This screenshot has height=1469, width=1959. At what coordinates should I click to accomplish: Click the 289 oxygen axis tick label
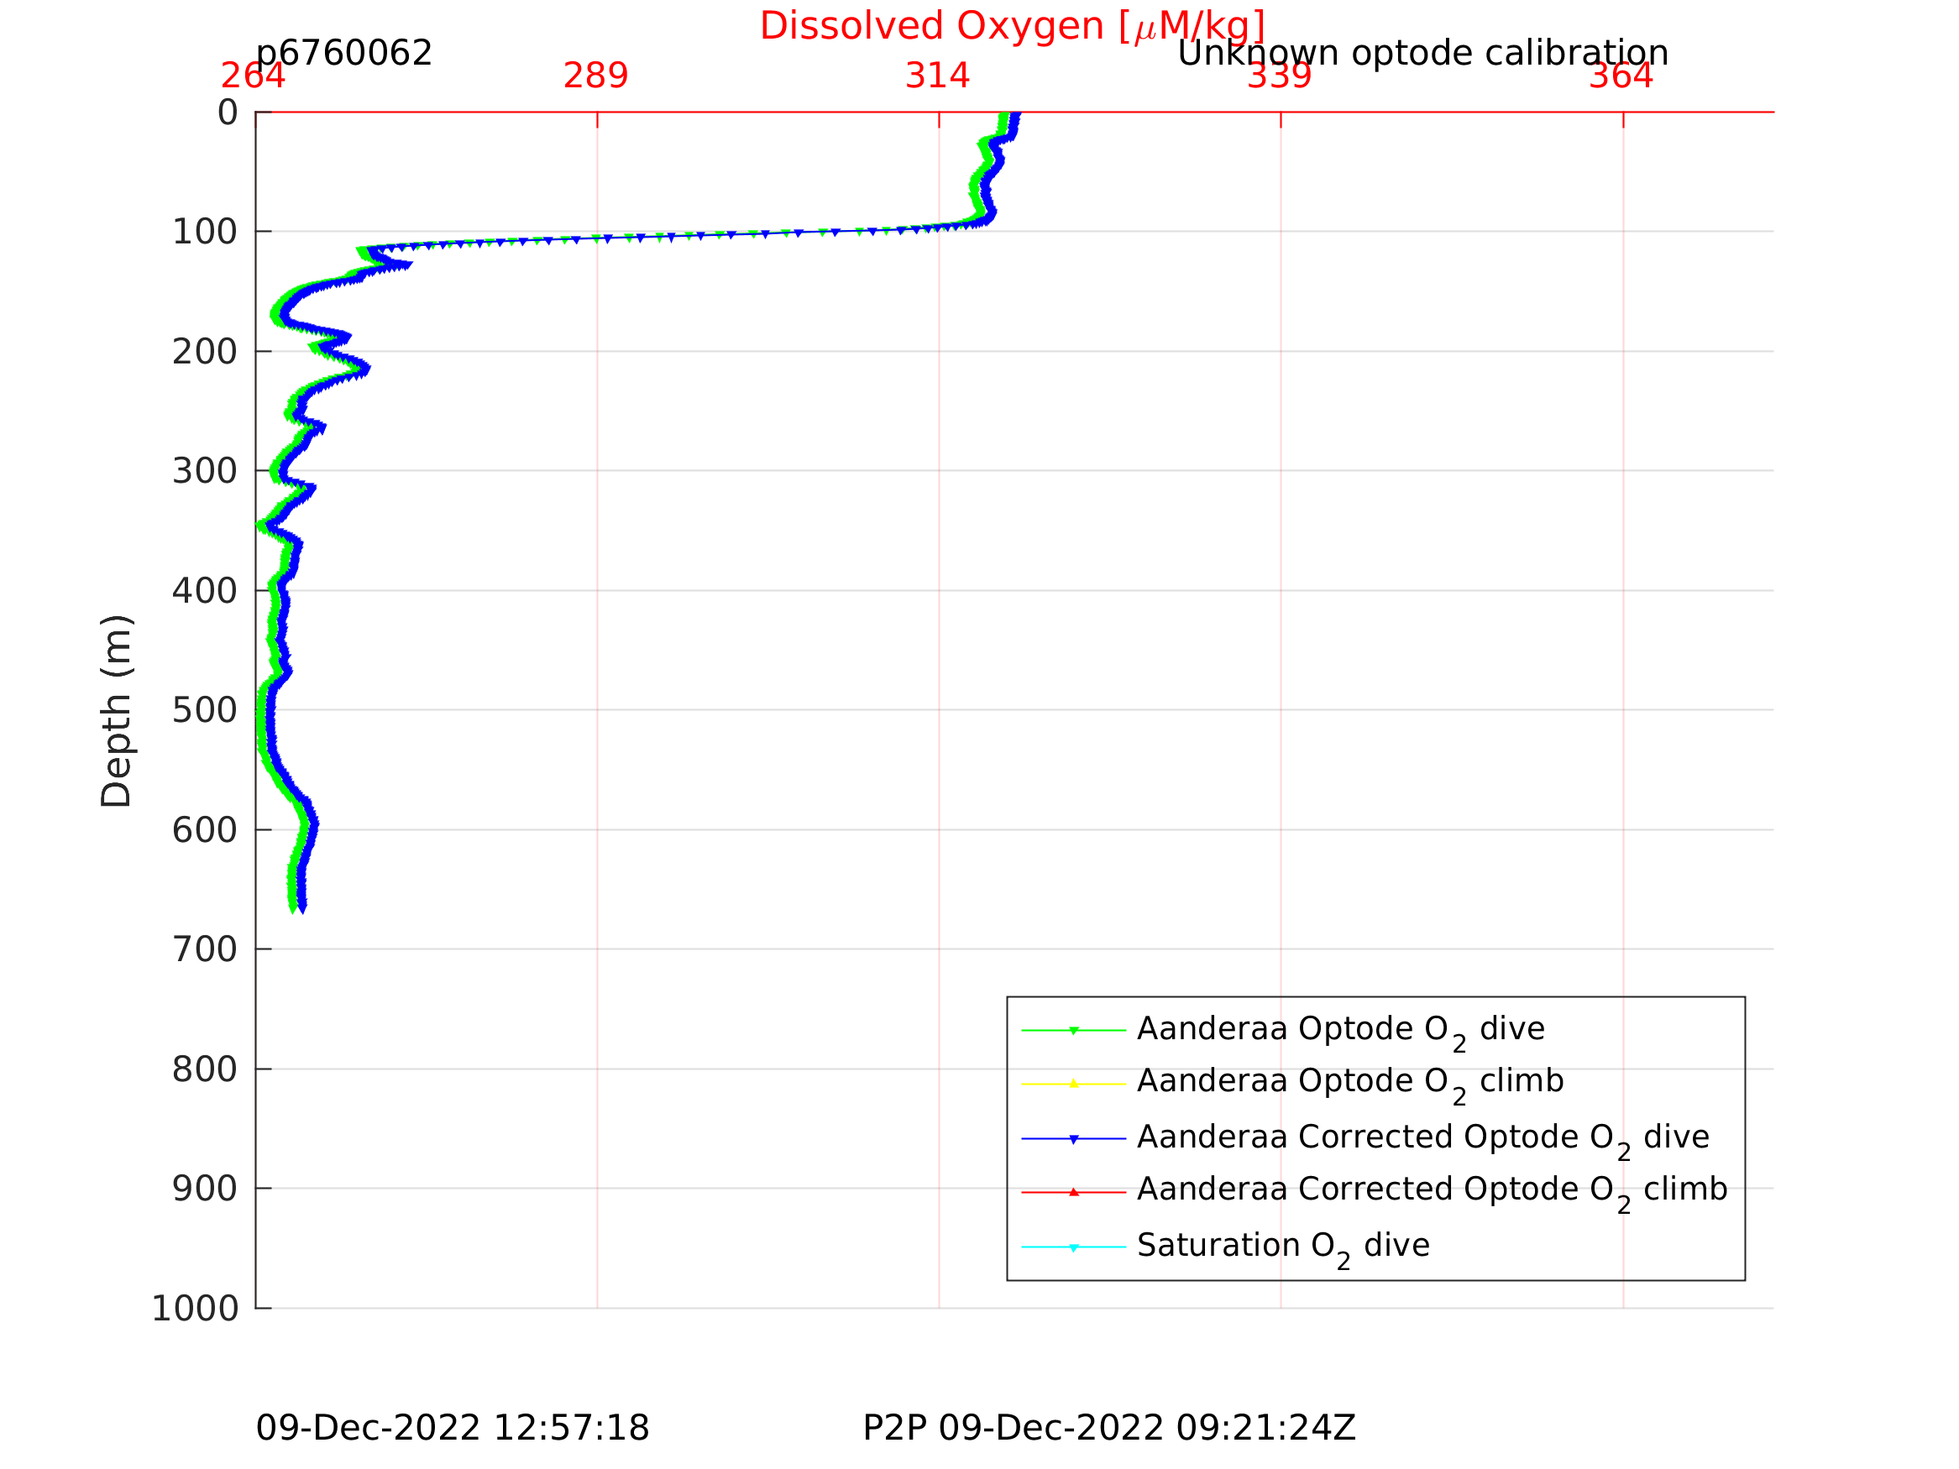(x=595, y=76)
